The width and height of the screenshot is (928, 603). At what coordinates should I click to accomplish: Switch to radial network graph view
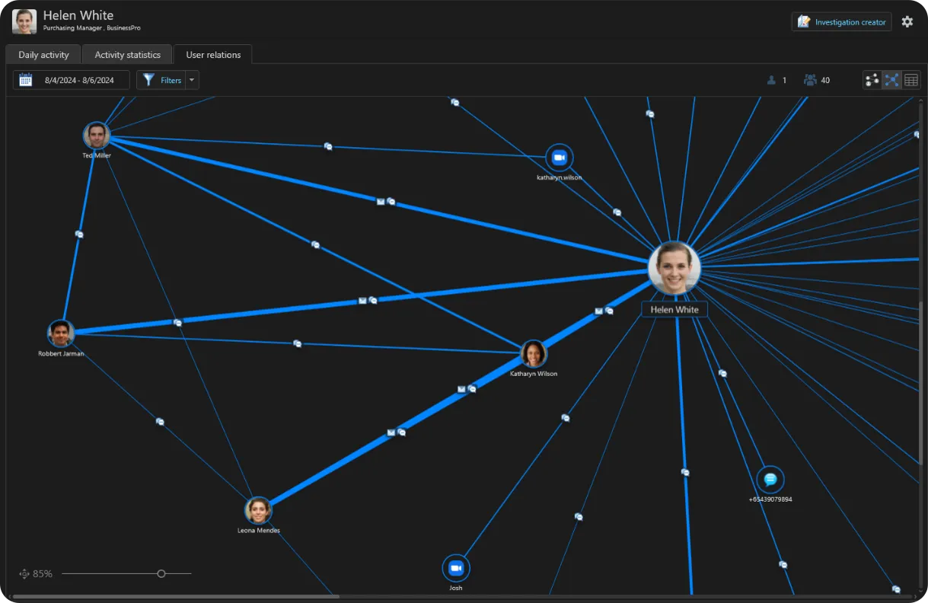pos(891,80)
